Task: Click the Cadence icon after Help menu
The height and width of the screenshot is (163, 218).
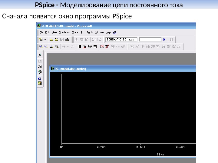Action: (x=114, y=33)
